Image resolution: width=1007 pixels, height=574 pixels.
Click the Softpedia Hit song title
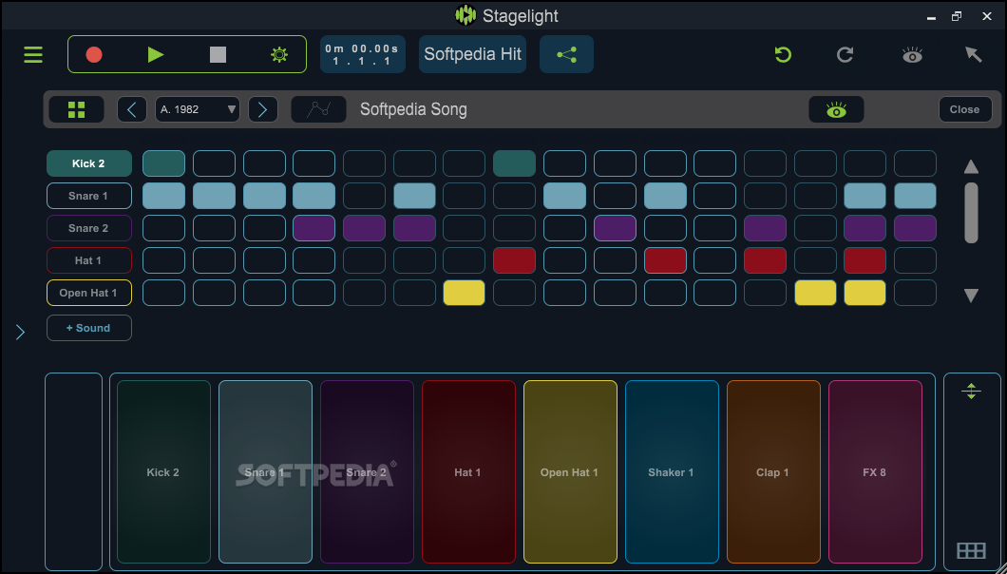[x=473, y=54]
